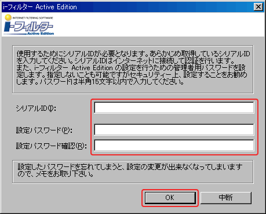This screenshot has width=266, height=214.
Task: Abort setup with the 中断 button
Action: (226, 198)
